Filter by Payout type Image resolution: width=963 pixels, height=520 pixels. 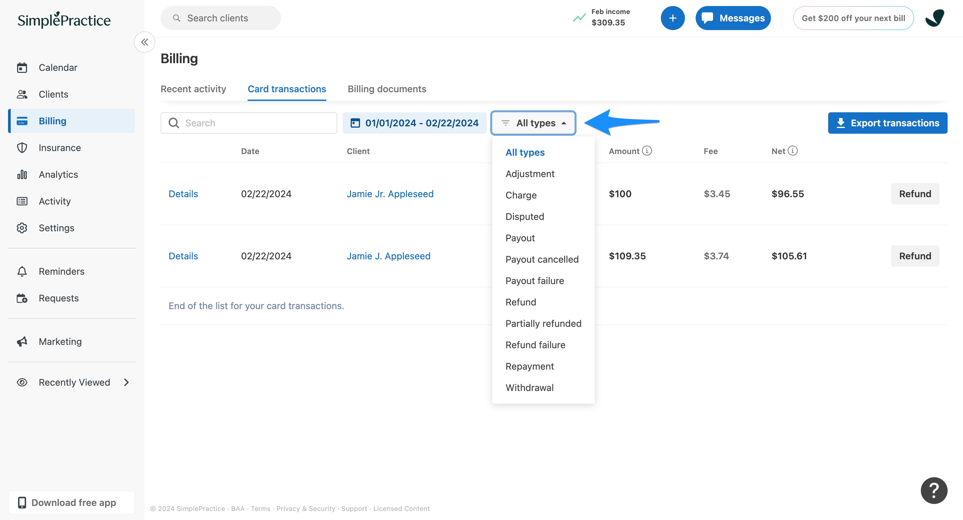[x=520, y=238]
